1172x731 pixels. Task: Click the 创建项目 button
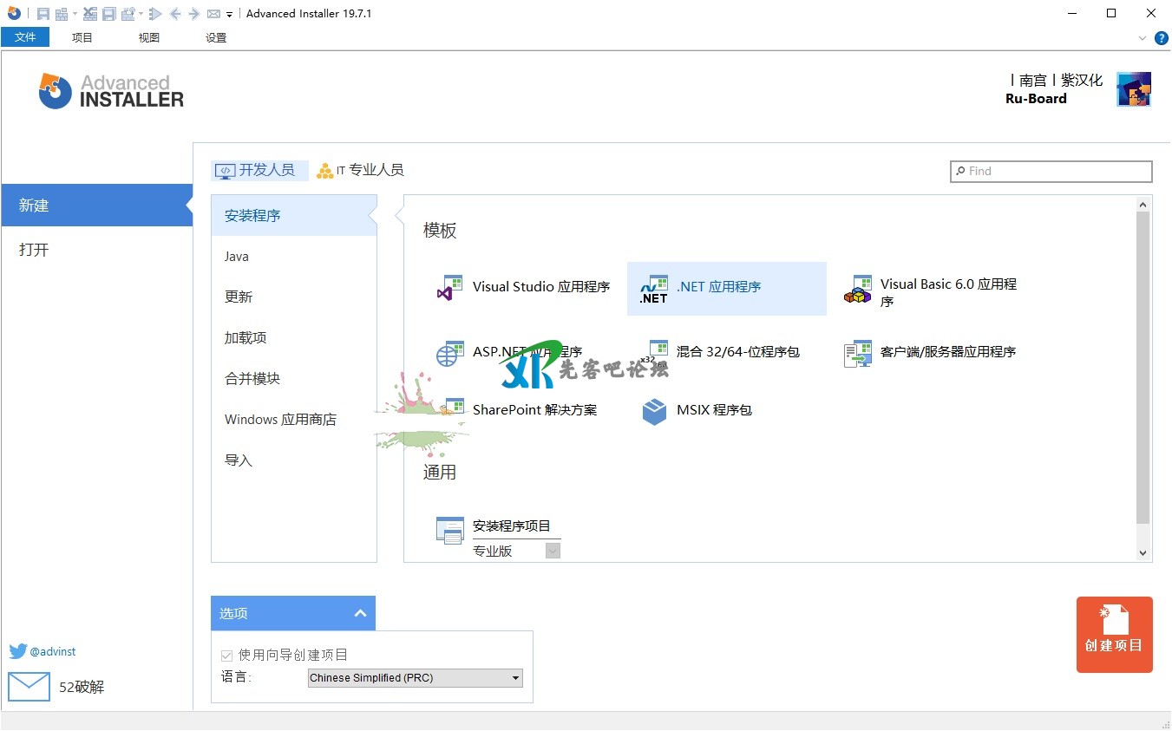(1114, 635)
